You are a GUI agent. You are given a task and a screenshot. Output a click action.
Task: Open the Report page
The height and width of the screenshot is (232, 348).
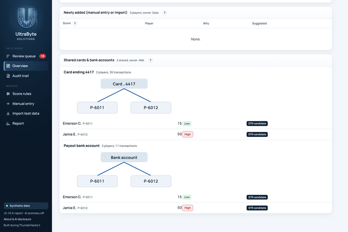(26, 124)
